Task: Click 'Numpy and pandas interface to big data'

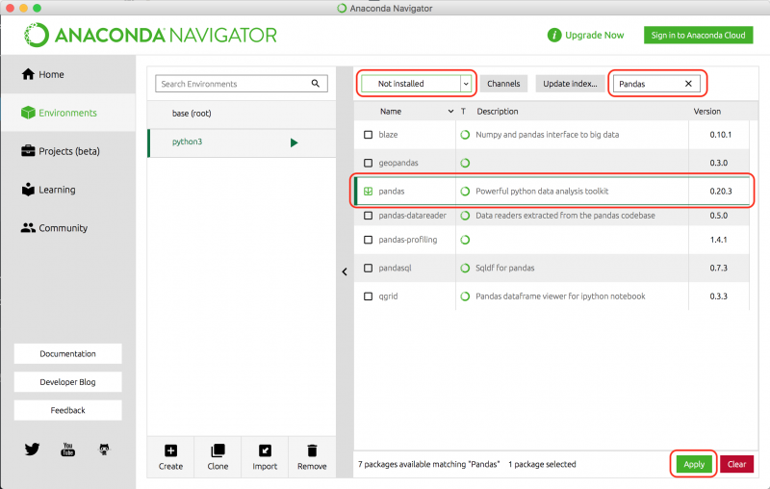Action: (547, 135)
